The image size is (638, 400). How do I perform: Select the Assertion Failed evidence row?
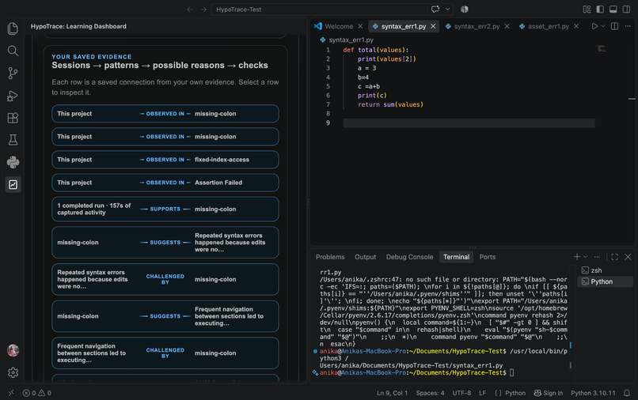pos(165,183)
